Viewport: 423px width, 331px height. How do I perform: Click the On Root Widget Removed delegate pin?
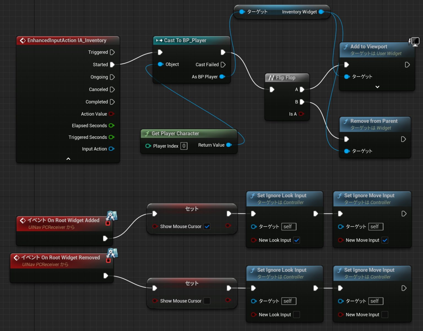click(108, 260)
